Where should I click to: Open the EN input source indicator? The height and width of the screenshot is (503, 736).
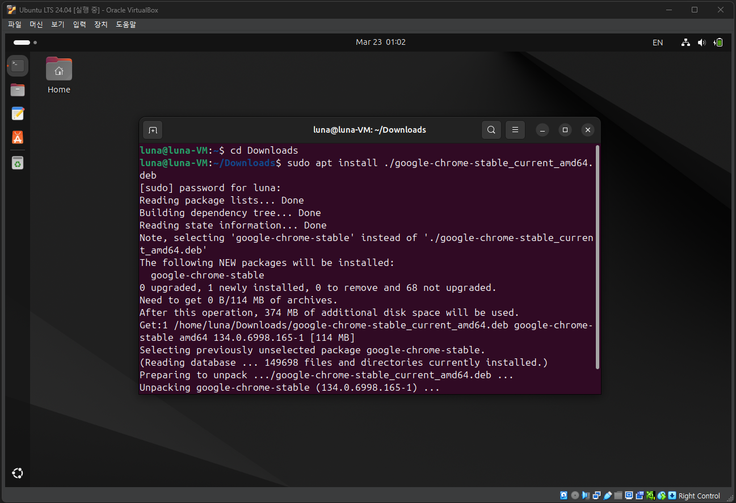pos(658,42)
